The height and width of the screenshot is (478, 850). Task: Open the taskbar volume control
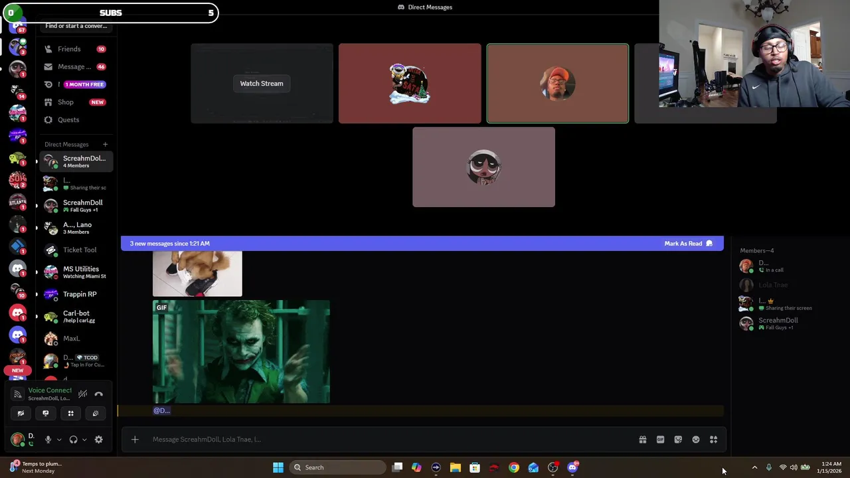[794, 467]
